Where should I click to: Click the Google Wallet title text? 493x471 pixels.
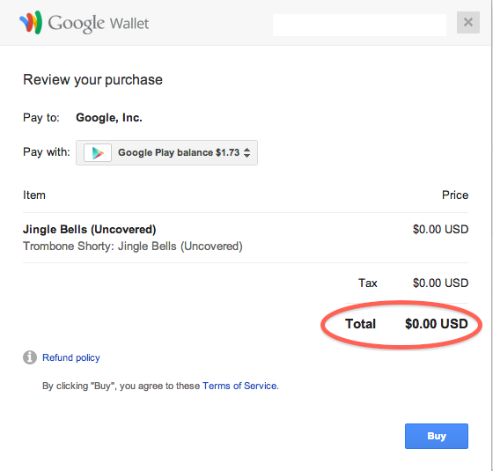click(x=99, y=23)
